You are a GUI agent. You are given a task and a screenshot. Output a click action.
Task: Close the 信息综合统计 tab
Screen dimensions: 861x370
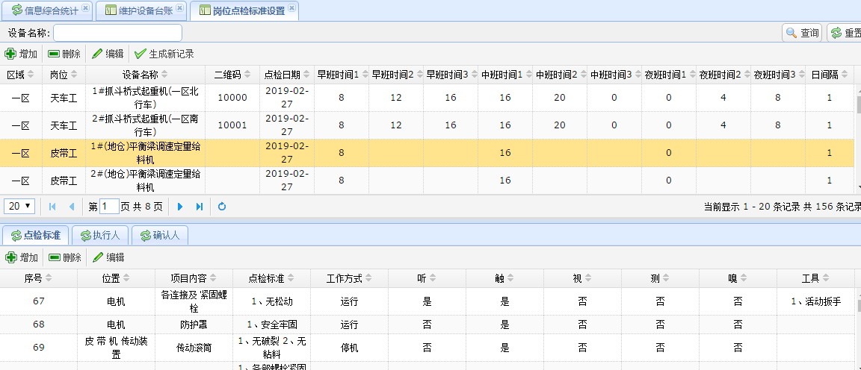tap(85, 8)
